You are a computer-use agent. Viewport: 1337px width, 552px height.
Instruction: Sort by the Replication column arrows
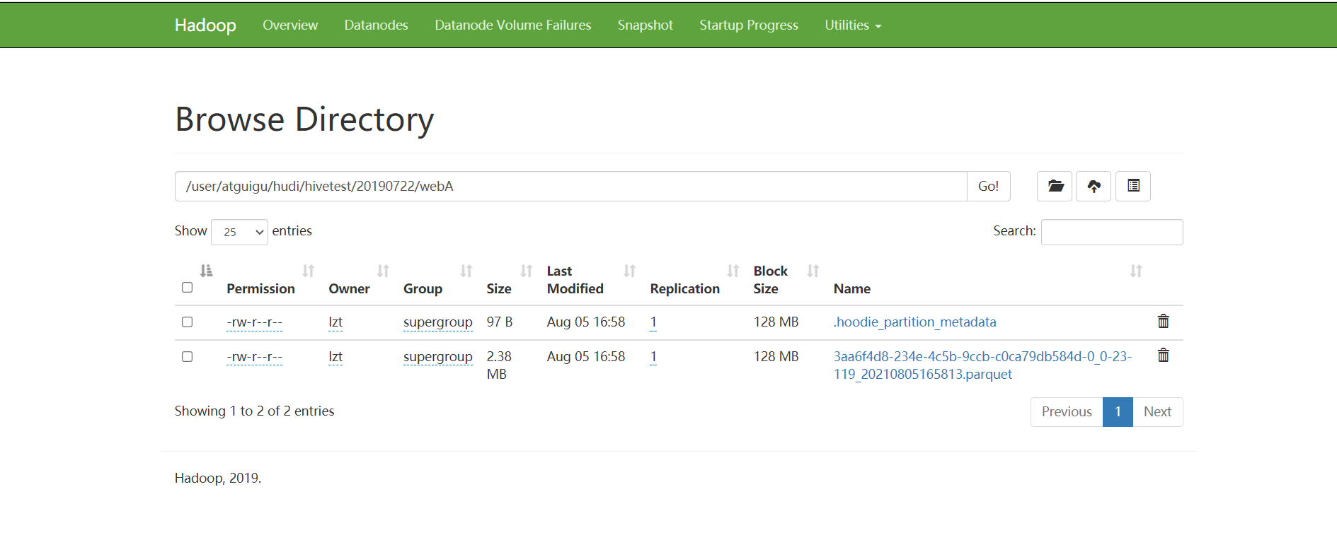point(733,271)
